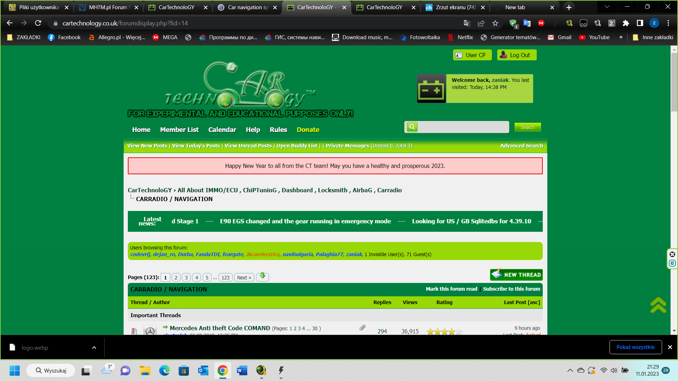The image size is (678, 381).
Task: Go to page 2 of the forum
Action: pos(176,277)
